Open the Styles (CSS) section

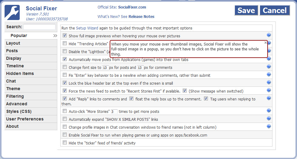tap(19, 111)
